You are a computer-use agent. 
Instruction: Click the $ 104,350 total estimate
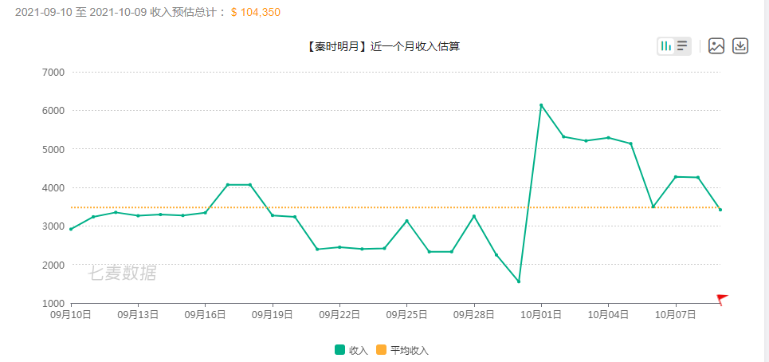(x=256, y=12)
